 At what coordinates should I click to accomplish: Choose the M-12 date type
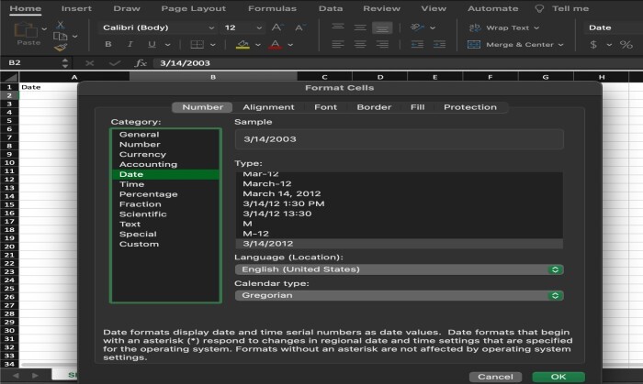point(399,234)
